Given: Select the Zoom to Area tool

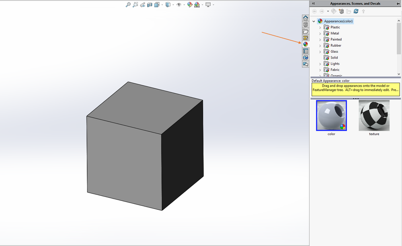Looking at the screenshot, I should pyautogui.click(x=135, y=4).
